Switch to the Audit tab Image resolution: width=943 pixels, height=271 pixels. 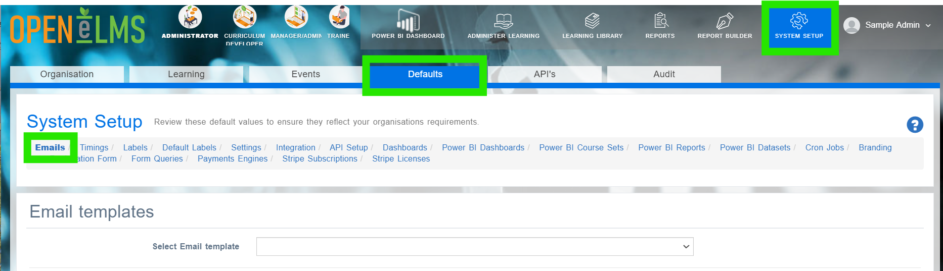click(664, 74)
